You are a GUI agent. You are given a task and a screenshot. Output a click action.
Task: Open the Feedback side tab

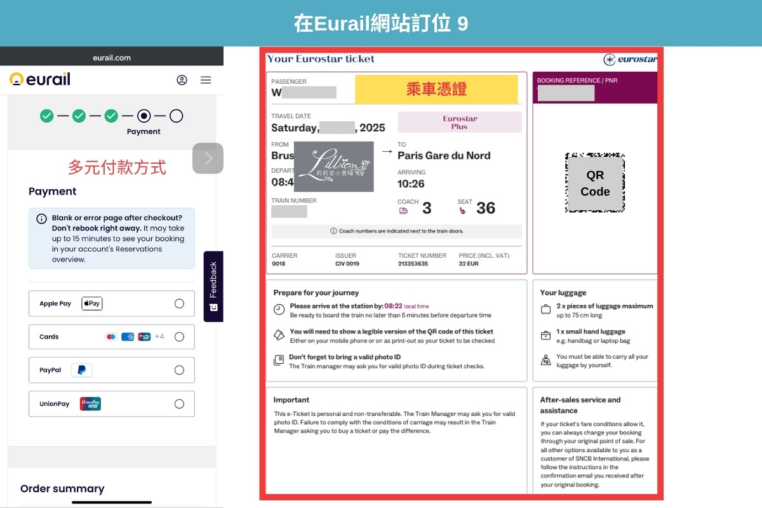point(213,286)
